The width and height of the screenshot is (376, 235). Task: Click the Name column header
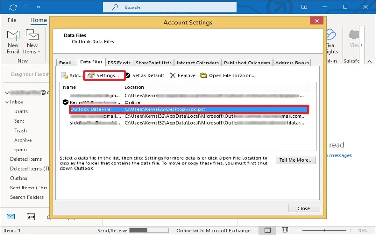[x=91, y=87]
